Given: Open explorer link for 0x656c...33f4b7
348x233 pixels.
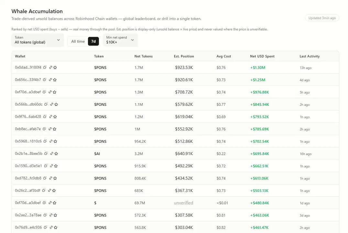Looking at the screenshot, I should (x=50, y=80).
